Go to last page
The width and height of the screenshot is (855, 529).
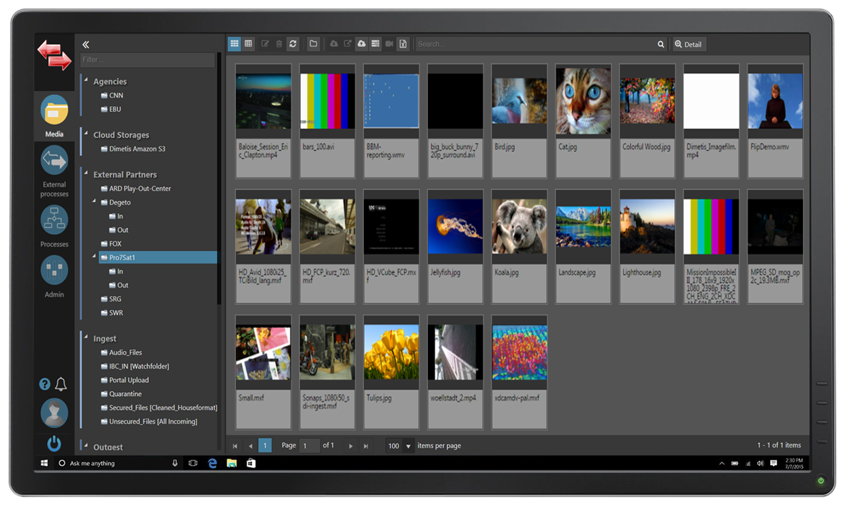click(366, 446)
